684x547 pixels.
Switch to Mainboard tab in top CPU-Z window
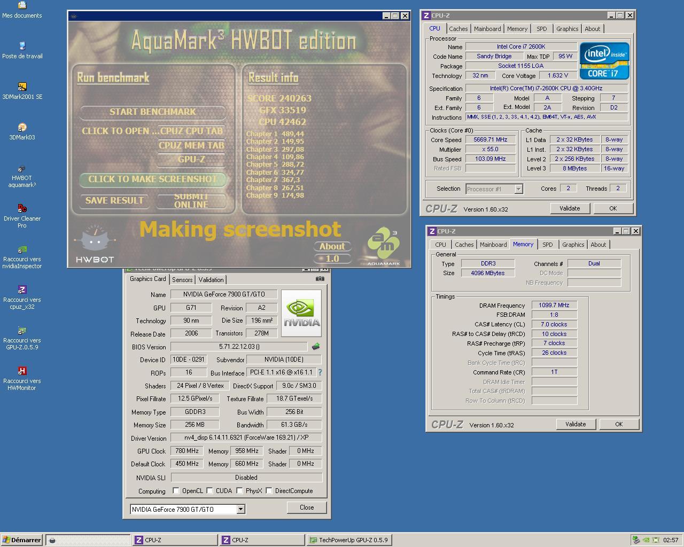tap(487, 29)
